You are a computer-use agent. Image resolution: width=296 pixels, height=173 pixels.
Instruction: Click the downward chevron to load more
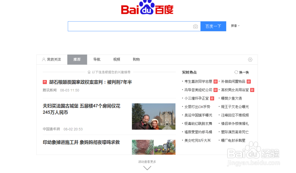click(147, 168)
